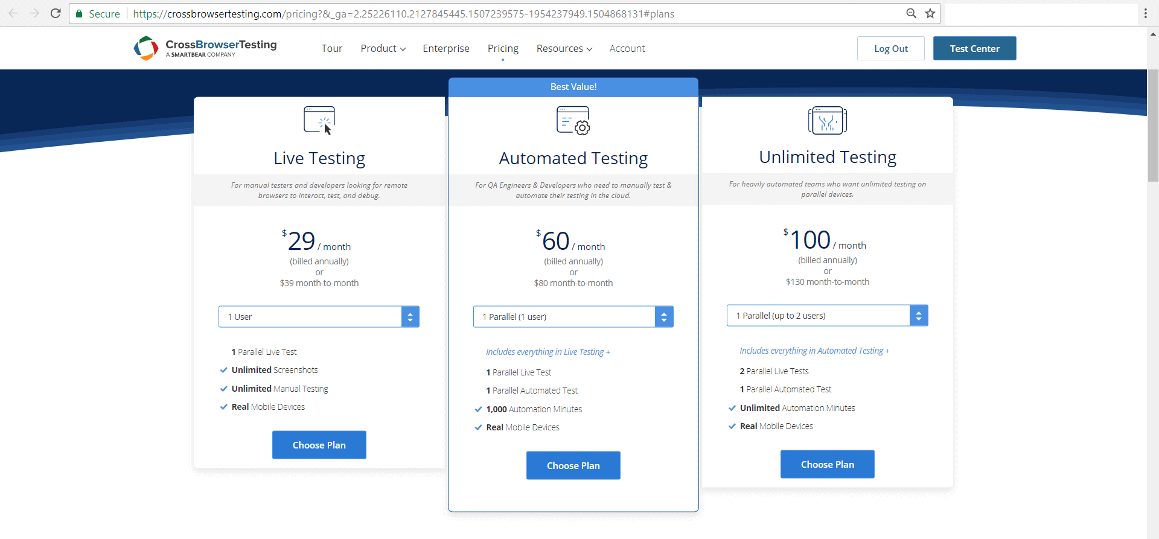The height and width of the screenshot is (539, 1159).
Task: Click the $100 / month price
Action: 825,240
